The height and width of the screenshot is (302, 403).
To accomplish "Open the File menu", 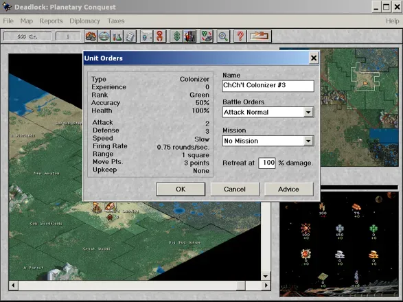I will (x=8, y=21).
